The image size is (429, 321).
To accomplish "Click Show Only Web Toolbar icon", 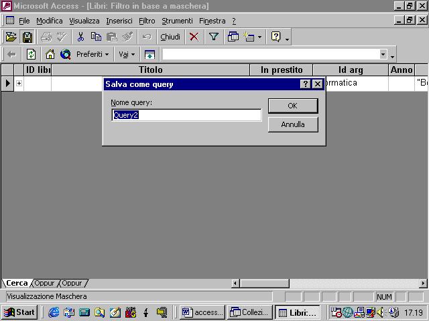I will [x=149, y=54].
